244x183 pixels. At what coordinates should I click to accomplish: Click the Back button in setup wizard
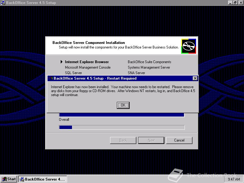123,140
